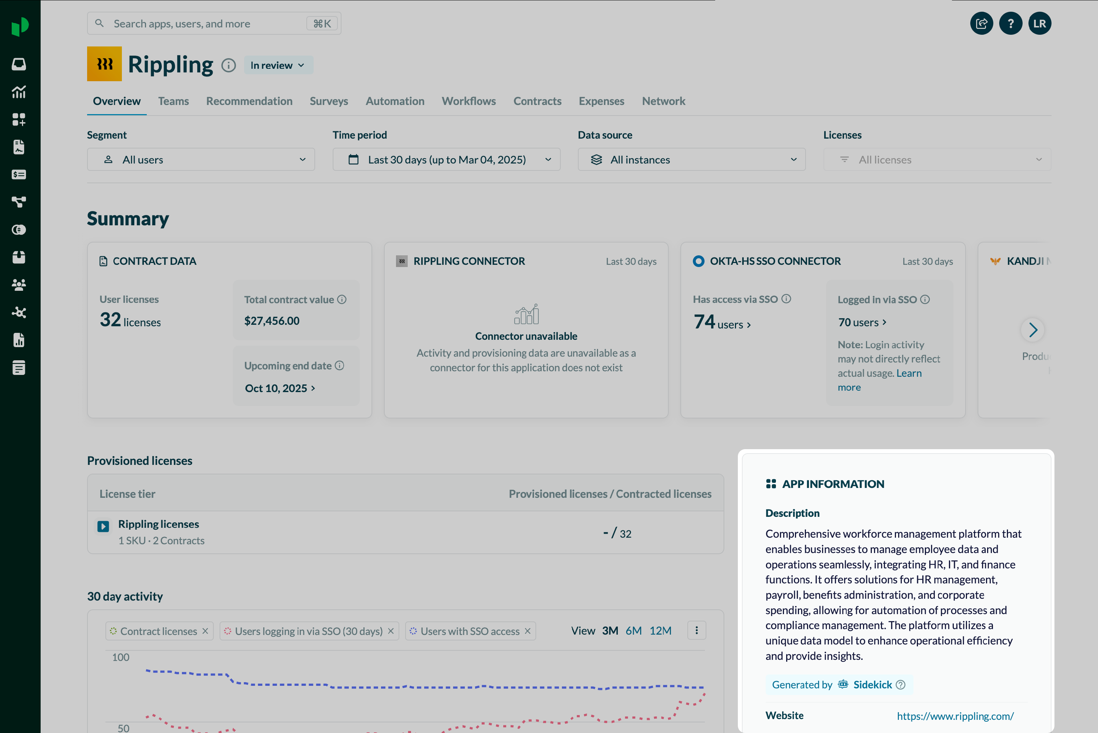Click the info icon beside Rippling title
Screen dimensions: 1098x733
[x=228, y=65]
